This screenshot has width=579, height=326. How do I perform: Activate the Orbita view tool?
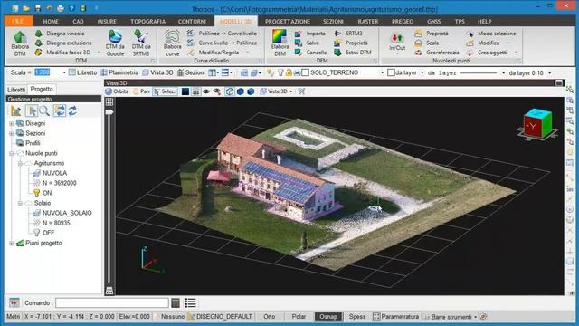coord(117,91)
